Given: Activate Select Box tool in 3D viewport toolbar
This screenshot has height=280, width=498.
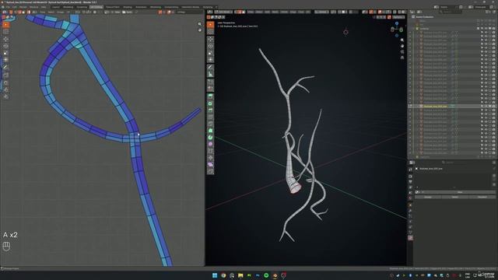Looking at the screenshot, I should coord(210,25).
